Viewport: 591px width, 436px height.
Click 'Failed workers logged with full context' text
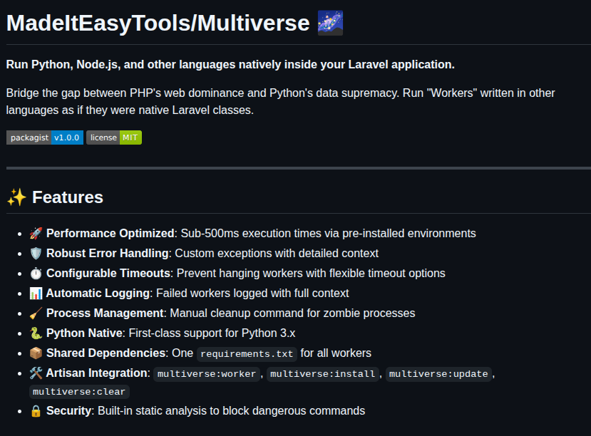tap(252, 294)
